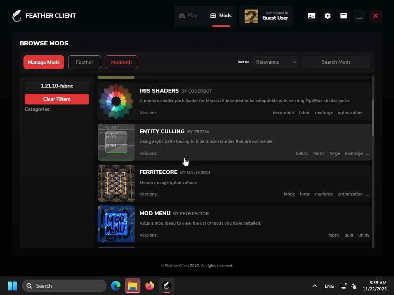Click the utility tag on Mod Menu
The image size is (394, 295).
364,235
